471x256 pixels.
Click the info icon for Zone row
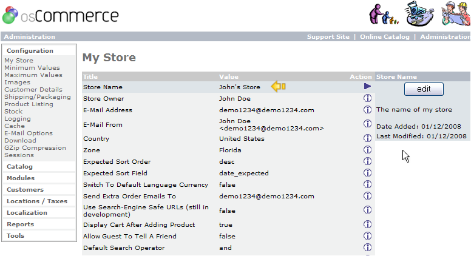point(367,150)
